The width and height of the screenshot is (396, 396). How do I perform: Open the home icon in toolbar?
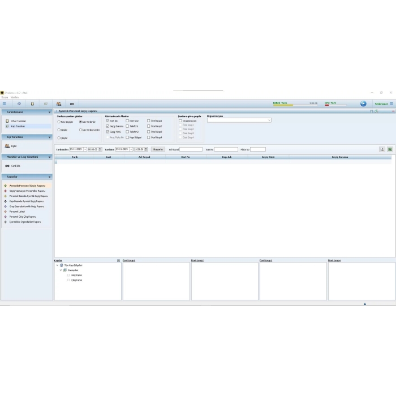(19, 104)
